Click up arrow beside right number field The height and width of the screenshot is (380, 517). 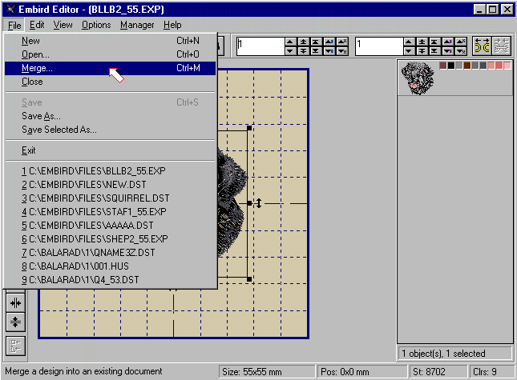[408, 42]
